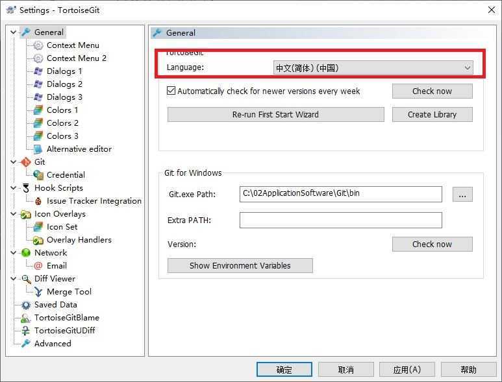Image resolution: width=502 pixels, height=382 pixels.
Task: Select Alternative editor in the tree
Action: 79,149
